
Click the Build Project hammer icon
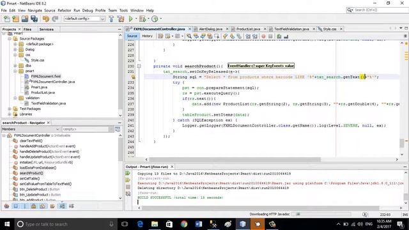[111, 19]
